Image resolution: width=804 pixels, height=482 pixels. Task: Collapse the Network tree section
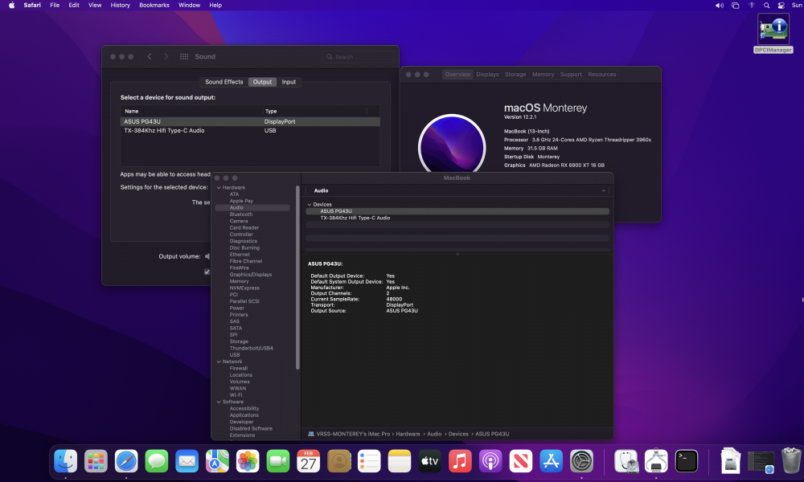pos(219,361)
